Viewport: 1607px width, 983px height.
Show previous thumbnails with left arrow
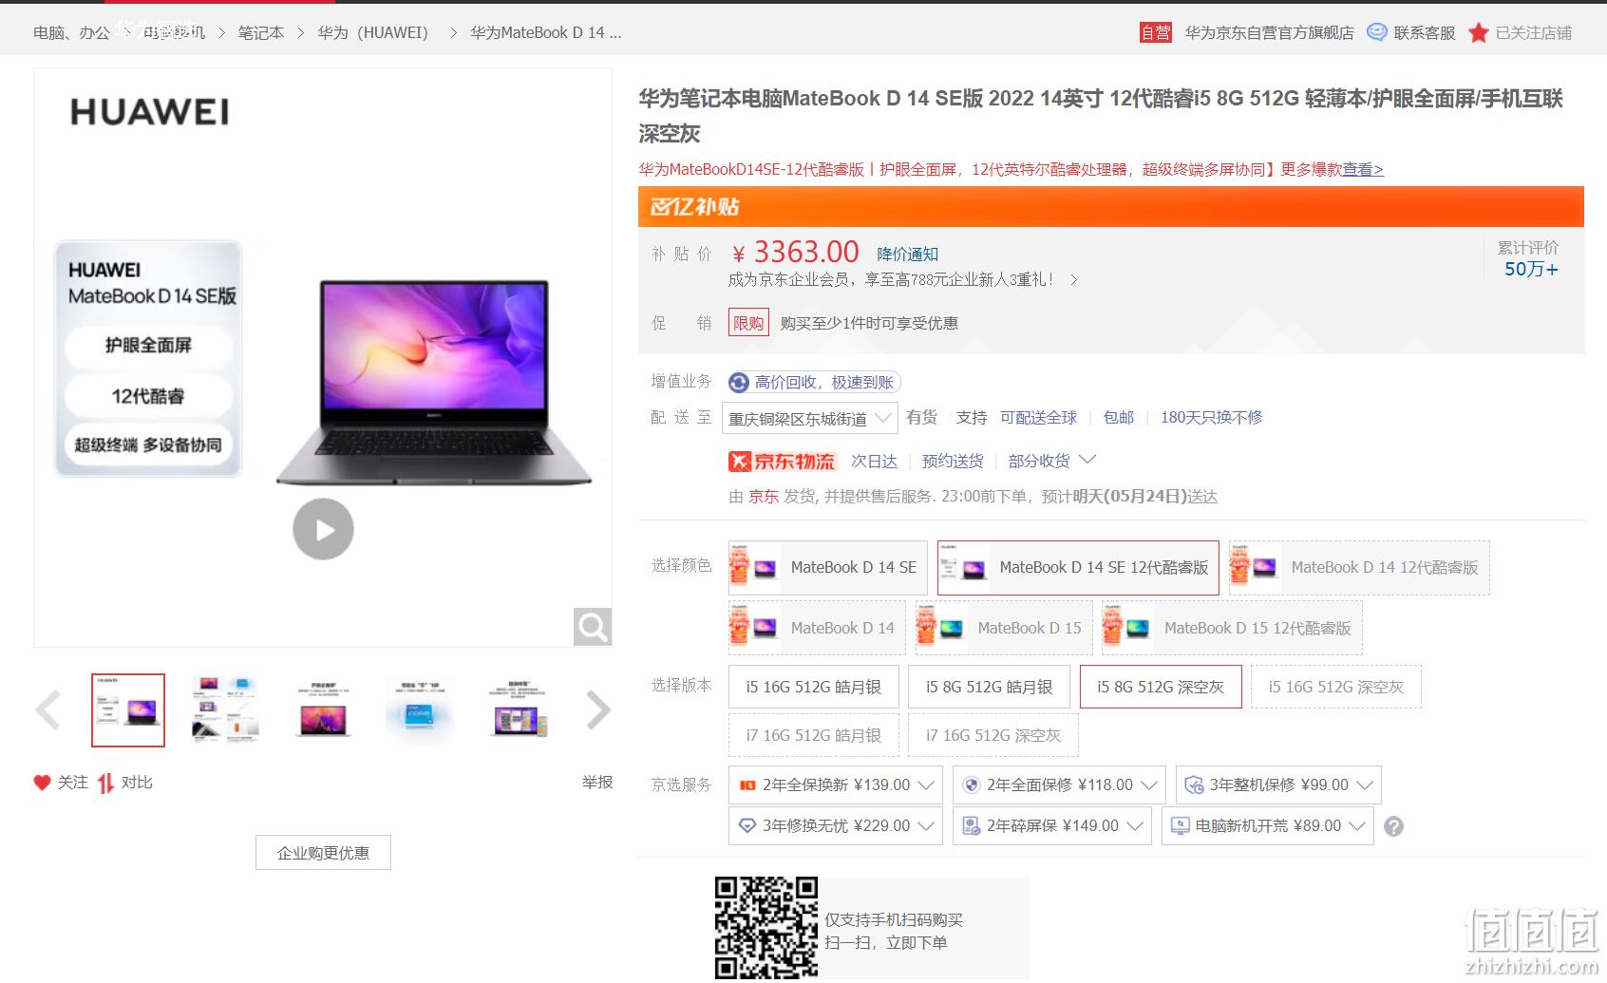point(47,709)
